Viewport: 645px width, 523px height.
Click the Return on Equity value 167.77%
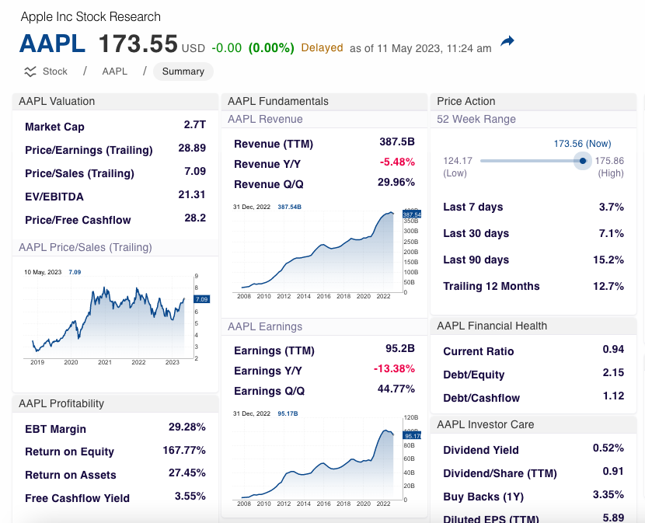point(184,450)
